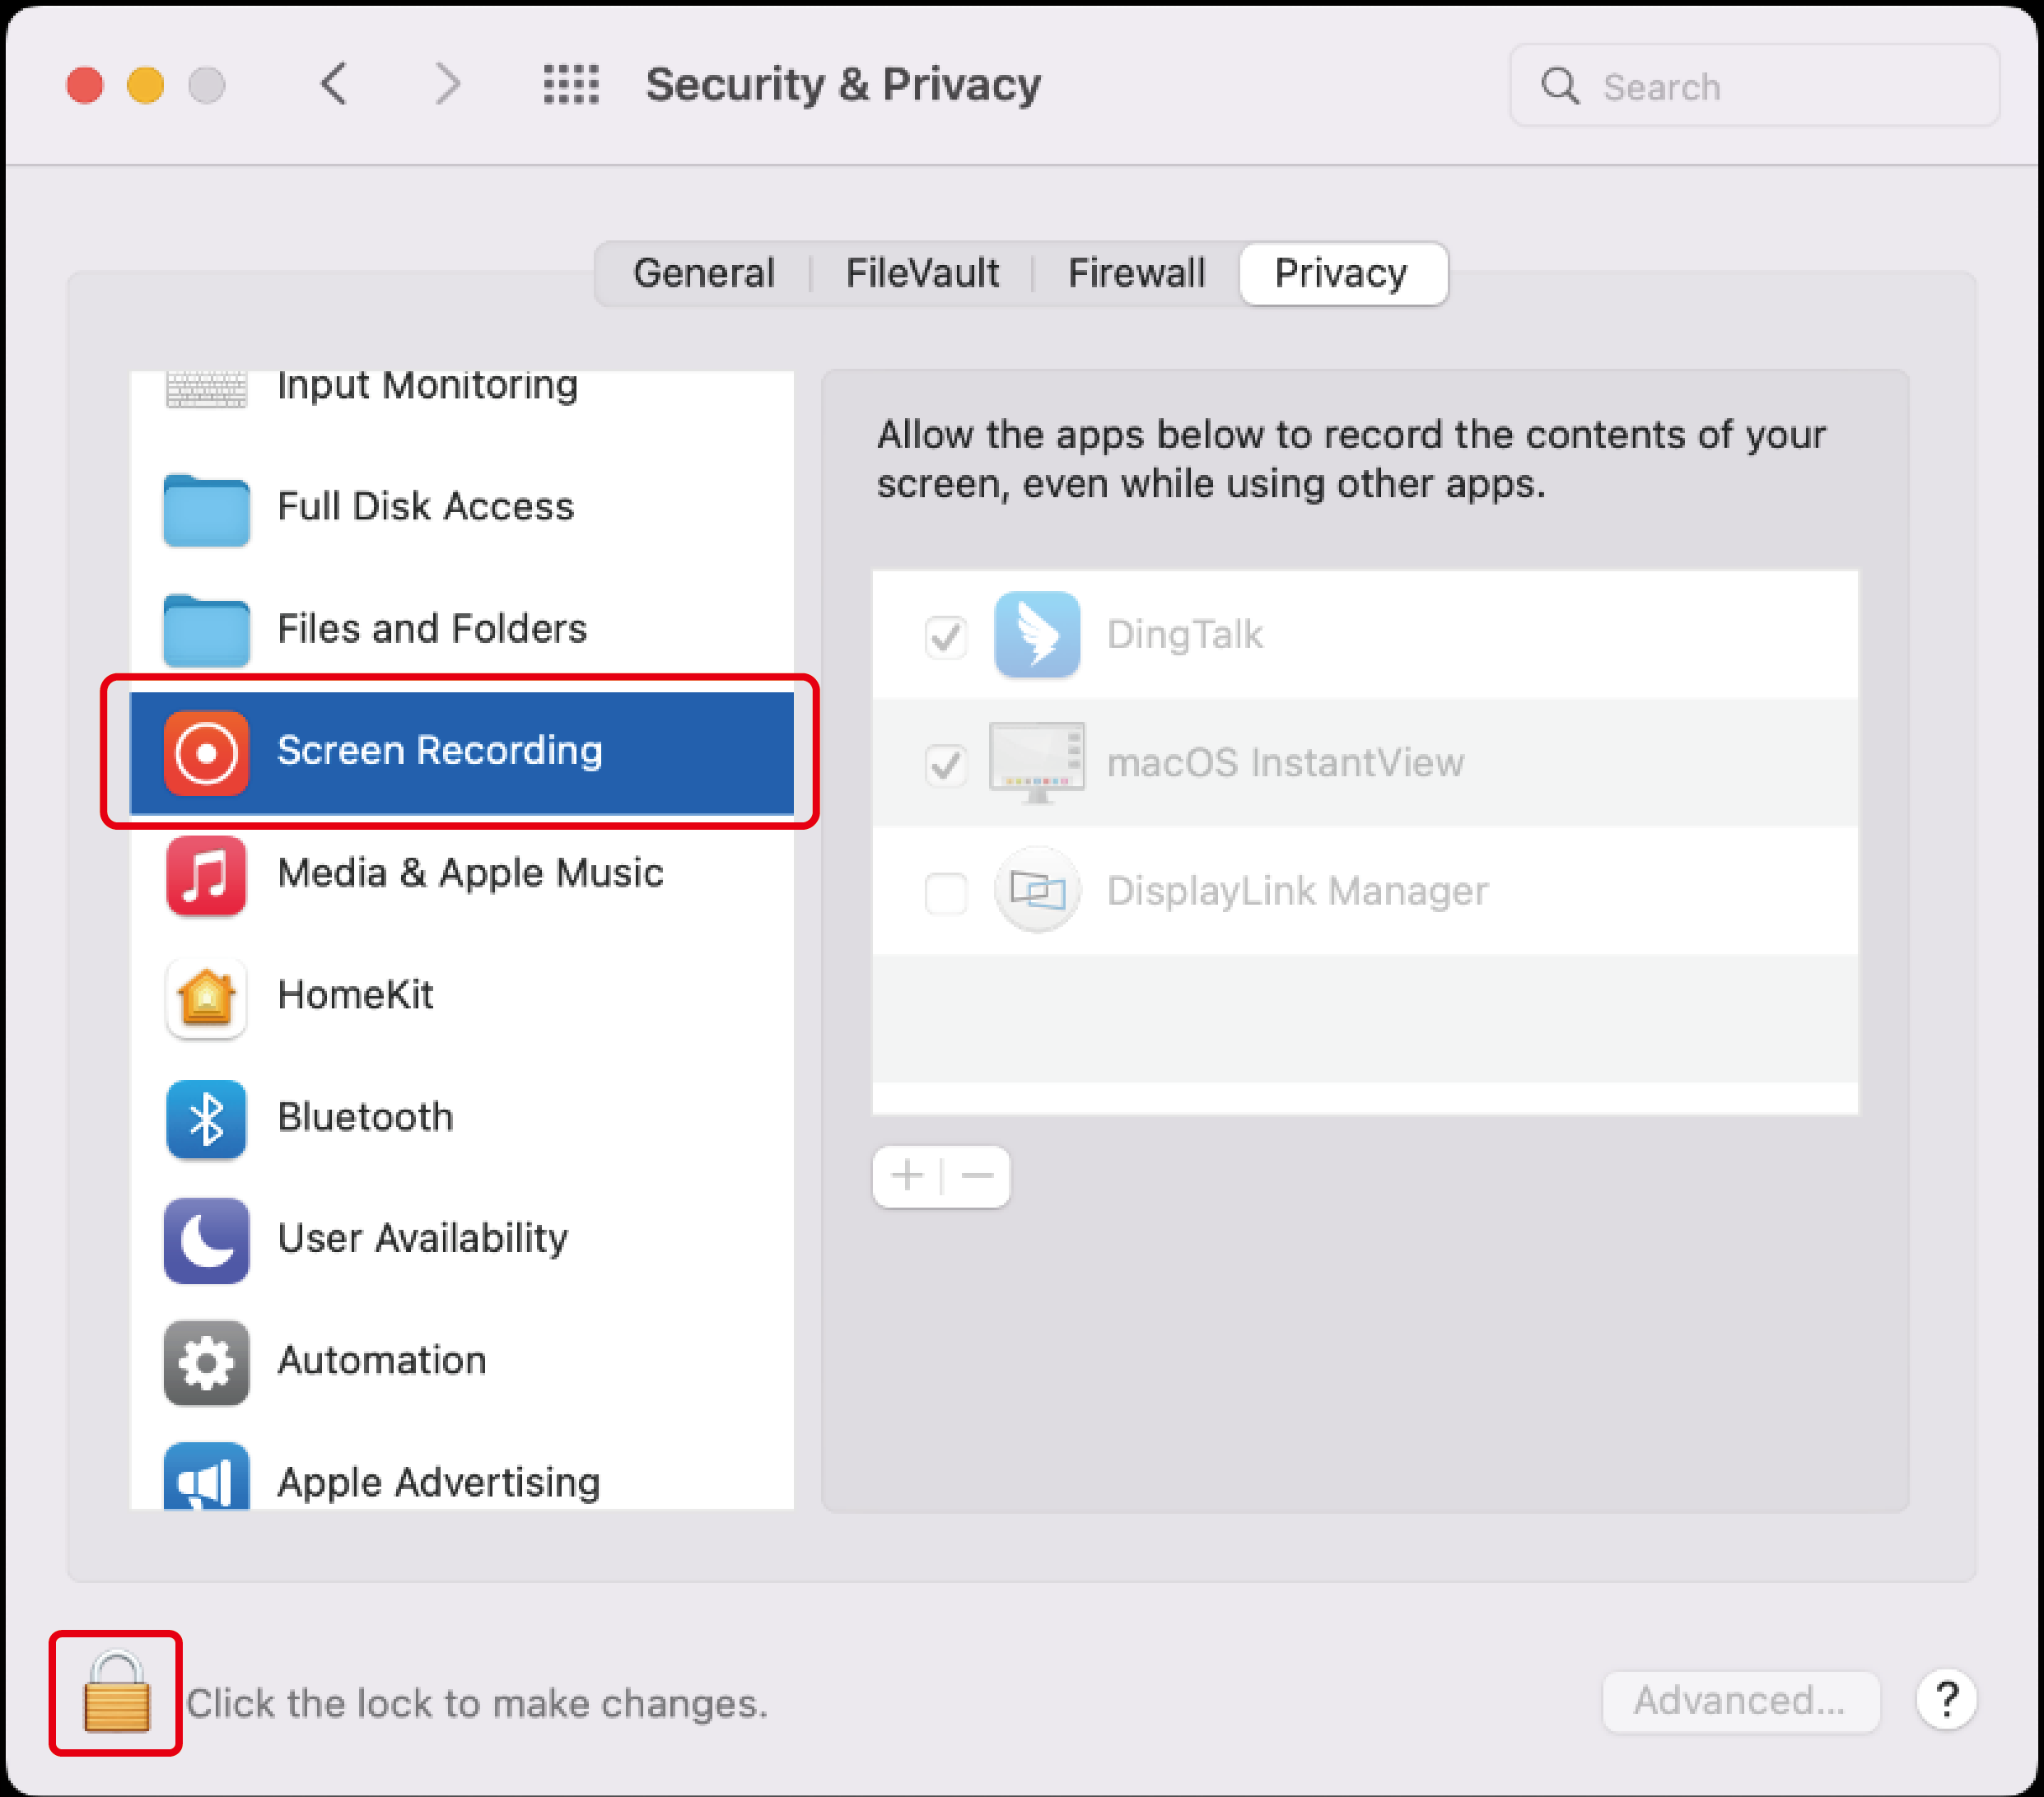Image resolution: width=2044 pixels, height=1797 pixels.
Task: Switch to the General tab
Action: (703, 272)
